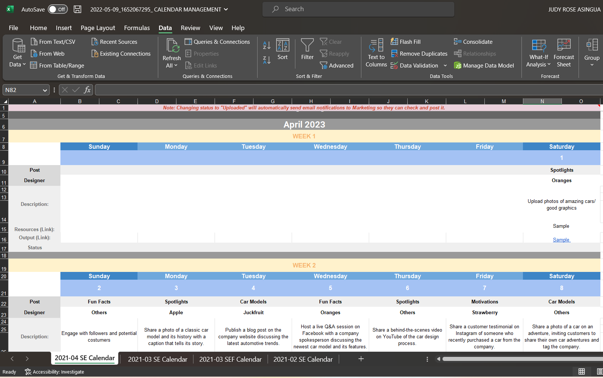
Task: Click Remove Duplicates
Action: (419, 53)
